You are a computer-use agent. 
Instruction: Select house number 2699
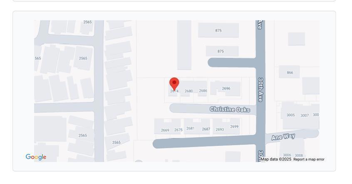pyautogui.click(x=234, y=126)
